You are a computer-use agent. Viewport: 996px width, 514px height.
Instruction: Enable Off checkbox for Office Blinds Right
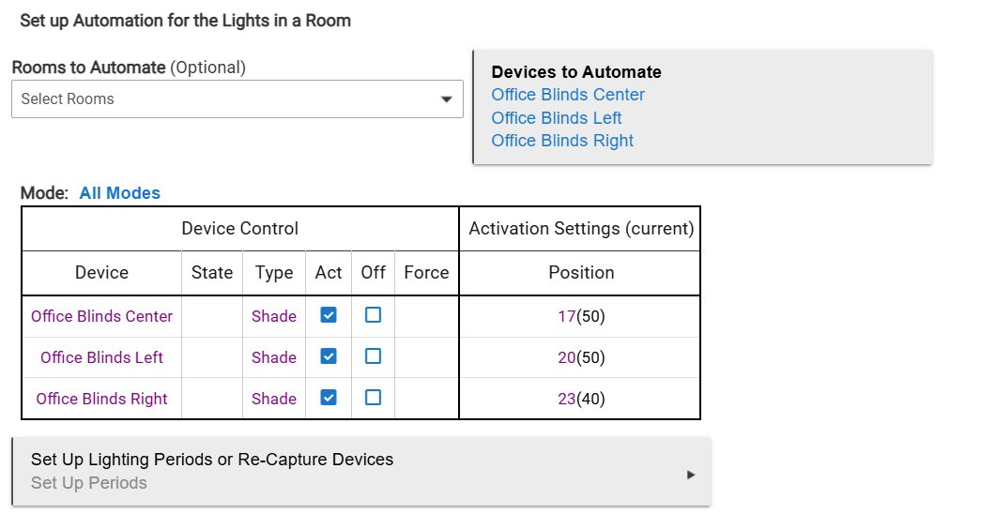coord(373,398)
